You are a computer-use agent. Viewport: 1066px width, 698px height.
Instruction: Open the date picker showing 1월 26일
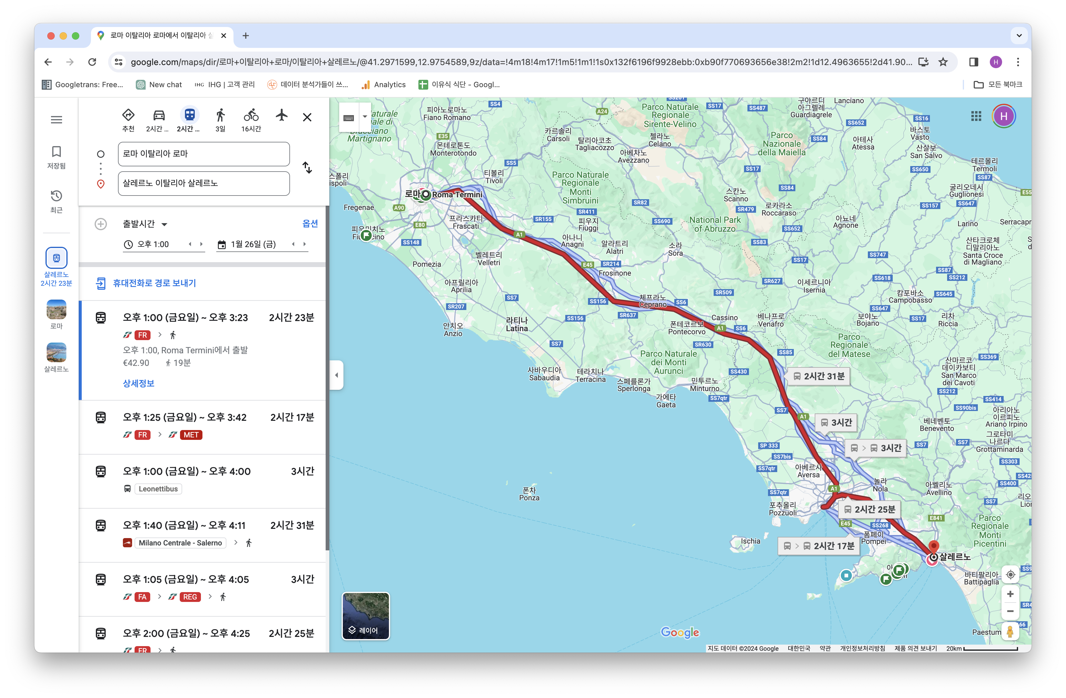(x=253, y=244)
